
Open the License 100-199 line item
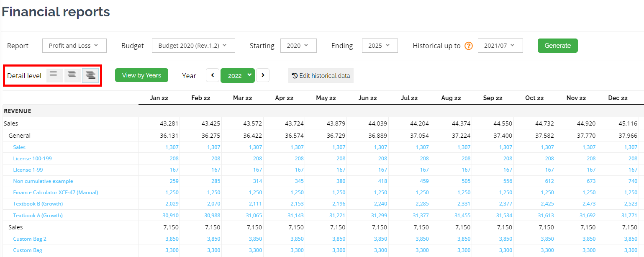[x=33, y=159]
